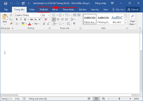The width and height of the screenshot is (143, 101).
Task: Open the Calibri (Thân) font name dropdown
Action: tap(41, 15)
